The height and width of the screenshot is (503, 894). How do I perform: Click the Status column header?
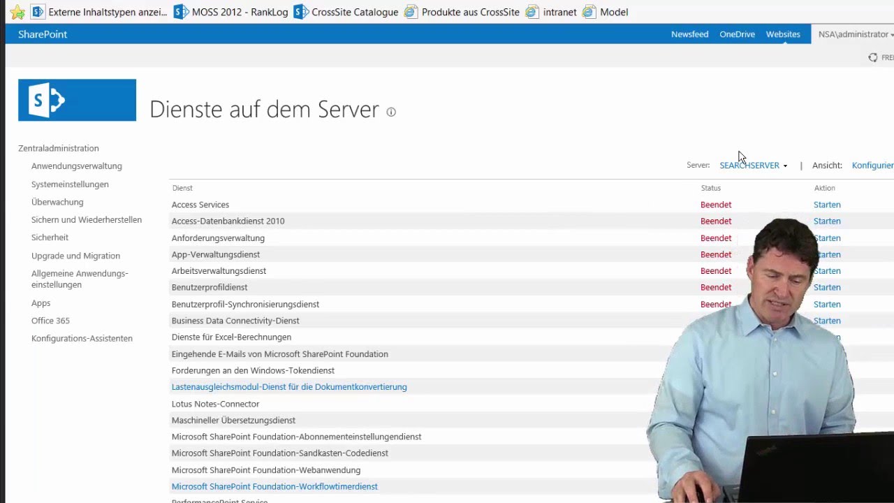711,188
